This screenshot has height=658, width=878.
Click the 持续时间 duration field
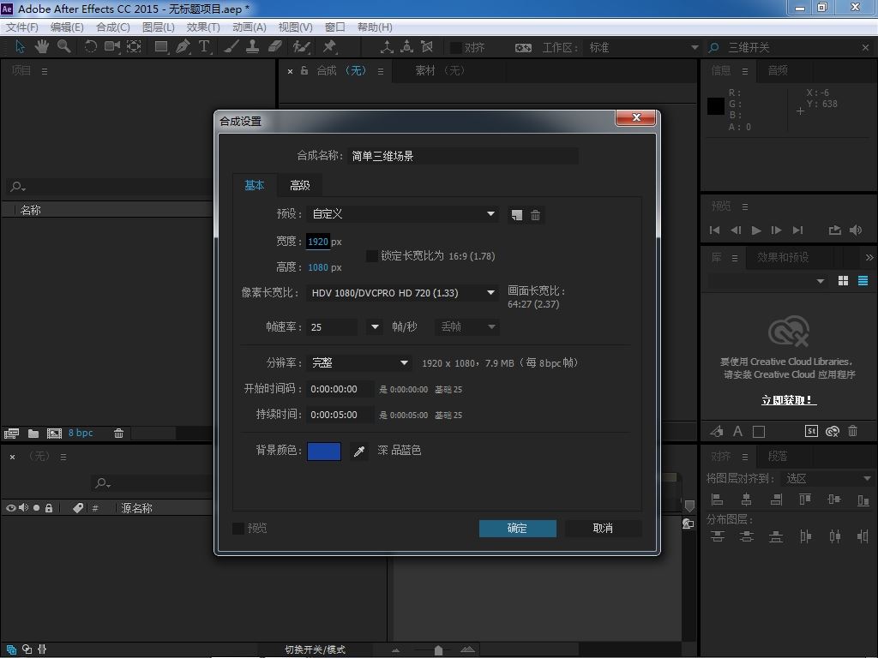pyautogui.click(x=340, y=415)
